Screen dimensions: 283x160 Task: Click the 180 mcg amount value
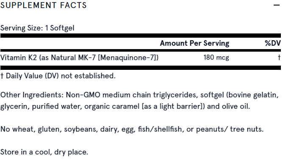[x=216, y=58]
